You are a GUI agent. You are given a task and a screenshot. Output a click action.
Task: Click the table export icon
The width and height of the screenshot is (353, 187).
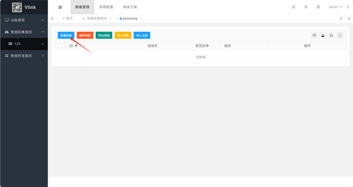point(323,35)
